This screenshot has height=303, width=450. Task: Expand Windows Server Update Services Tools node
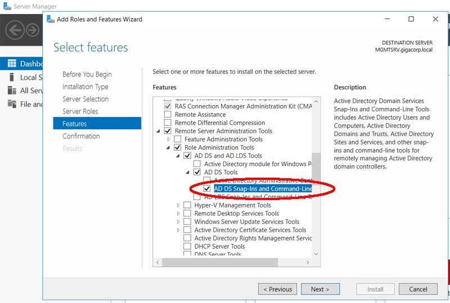point(178,222)
